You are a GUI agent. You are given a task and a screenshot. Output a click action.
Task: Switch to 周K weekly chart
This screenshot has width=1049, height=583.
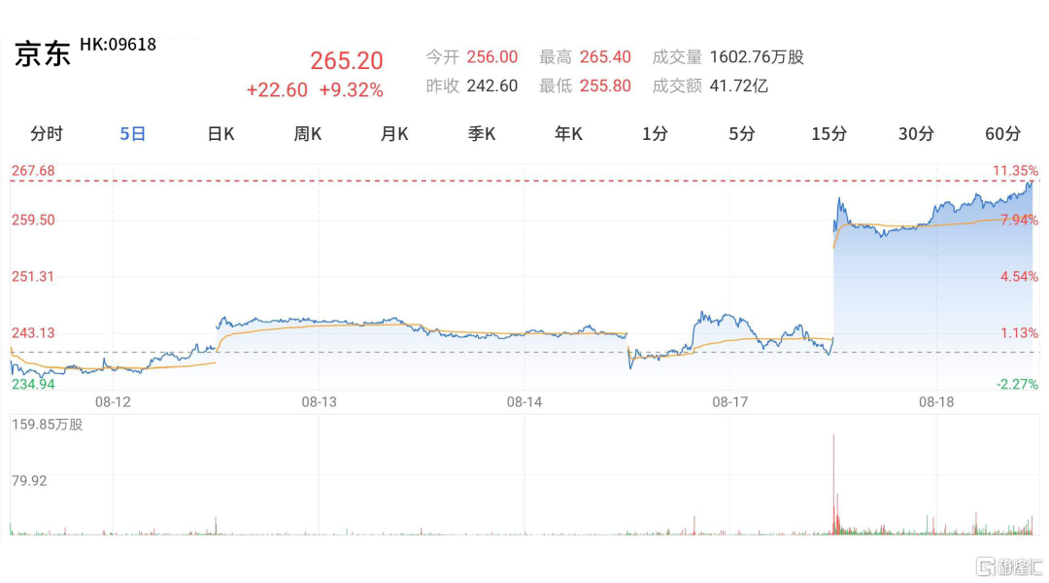(x=308, y=134)
